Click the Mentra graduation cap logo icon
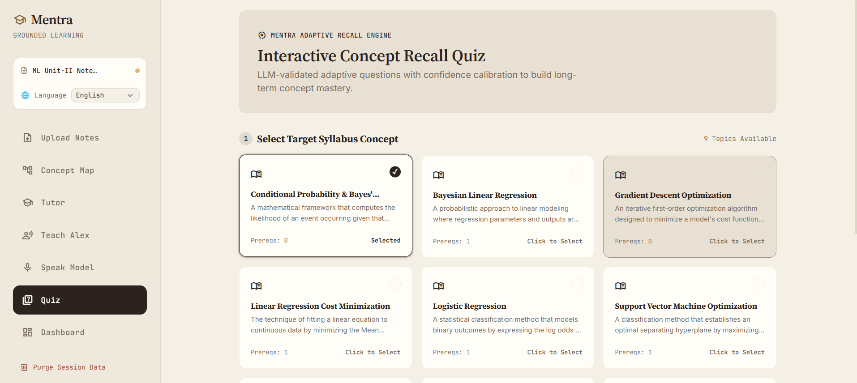 click(x=20, y=20)
